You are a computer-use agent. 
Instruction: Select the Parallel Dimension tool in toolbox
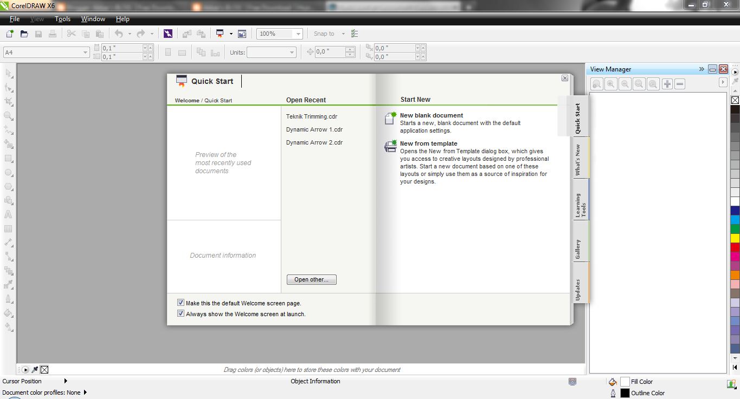pyautogui.click(x=9, y=243)
